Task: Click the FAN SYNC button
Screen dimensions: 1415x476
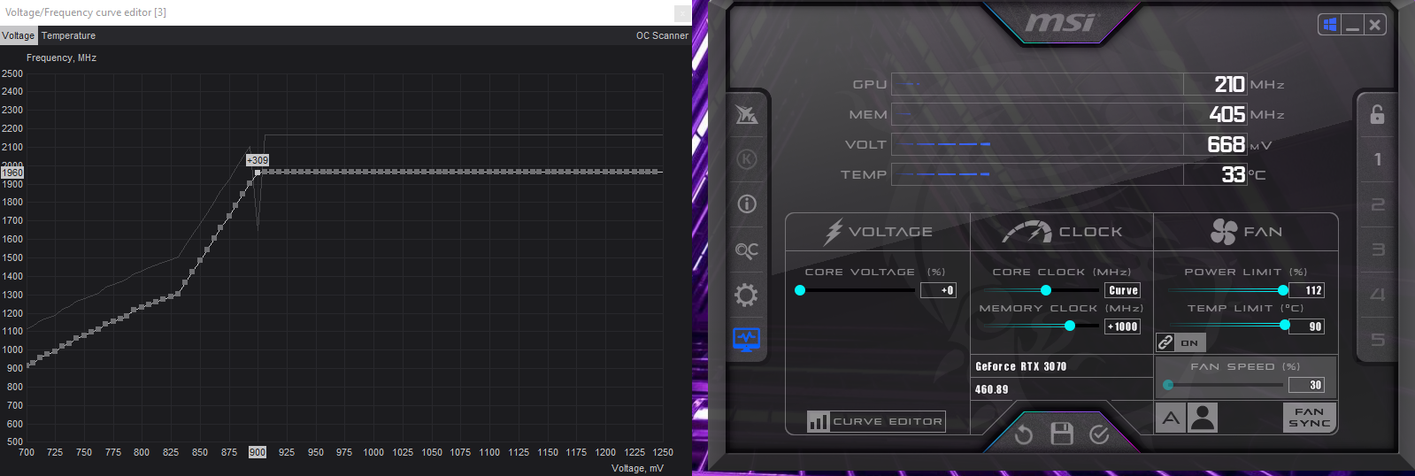Action: (1309, 418)
